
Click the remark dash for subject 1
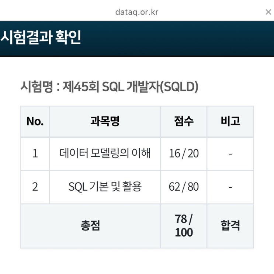(x=230, y=154)
